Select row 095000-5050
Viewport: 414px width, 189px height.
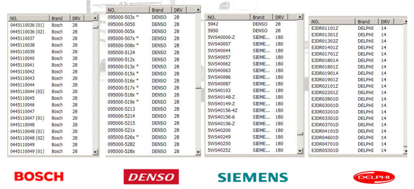151,24
